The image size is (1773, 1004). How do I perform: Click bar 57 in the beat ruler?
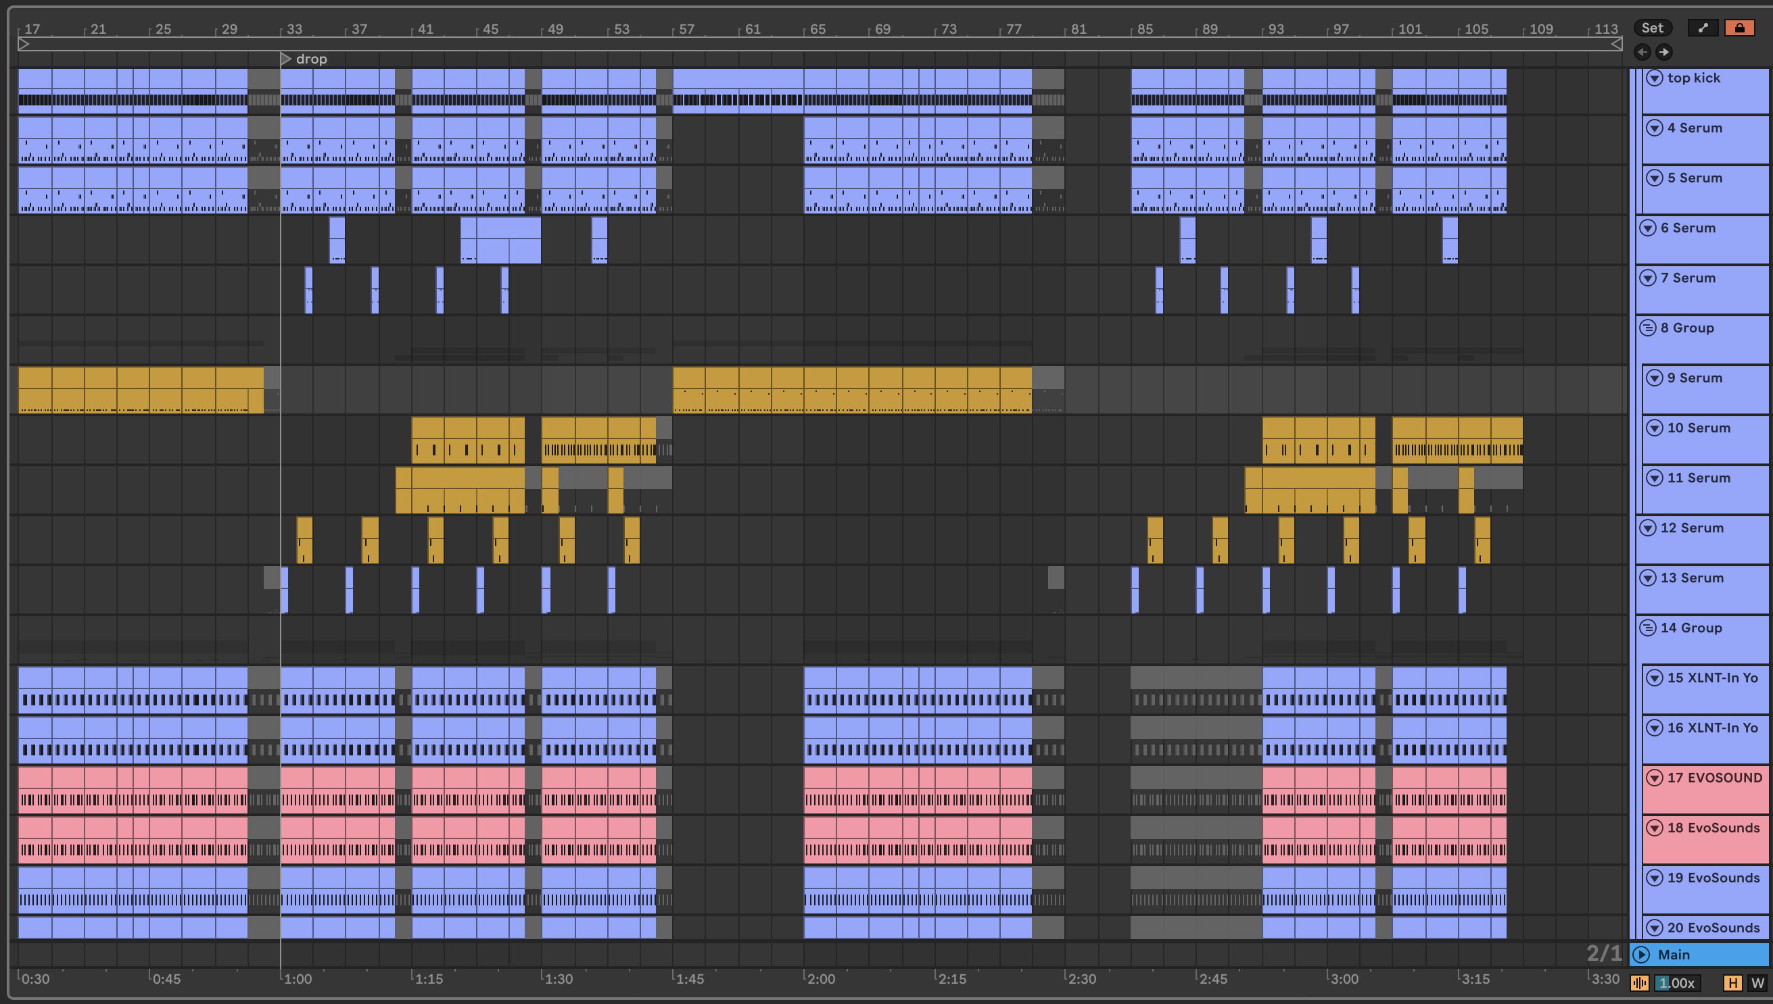pos(687,29)
